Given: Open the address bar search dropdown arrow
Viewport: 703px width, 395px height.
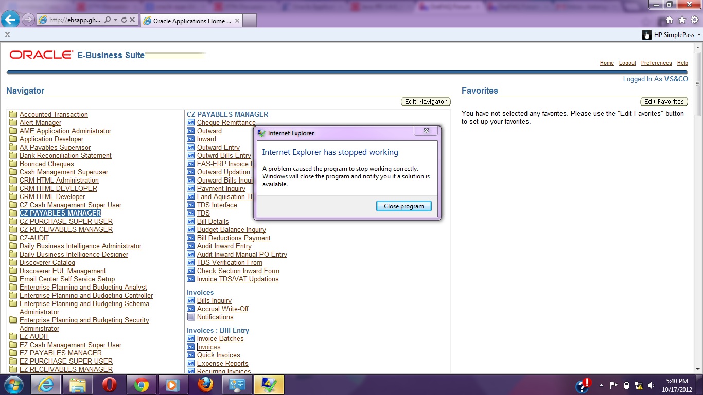Looking at the screenshot, I should [x=115, y=20].
